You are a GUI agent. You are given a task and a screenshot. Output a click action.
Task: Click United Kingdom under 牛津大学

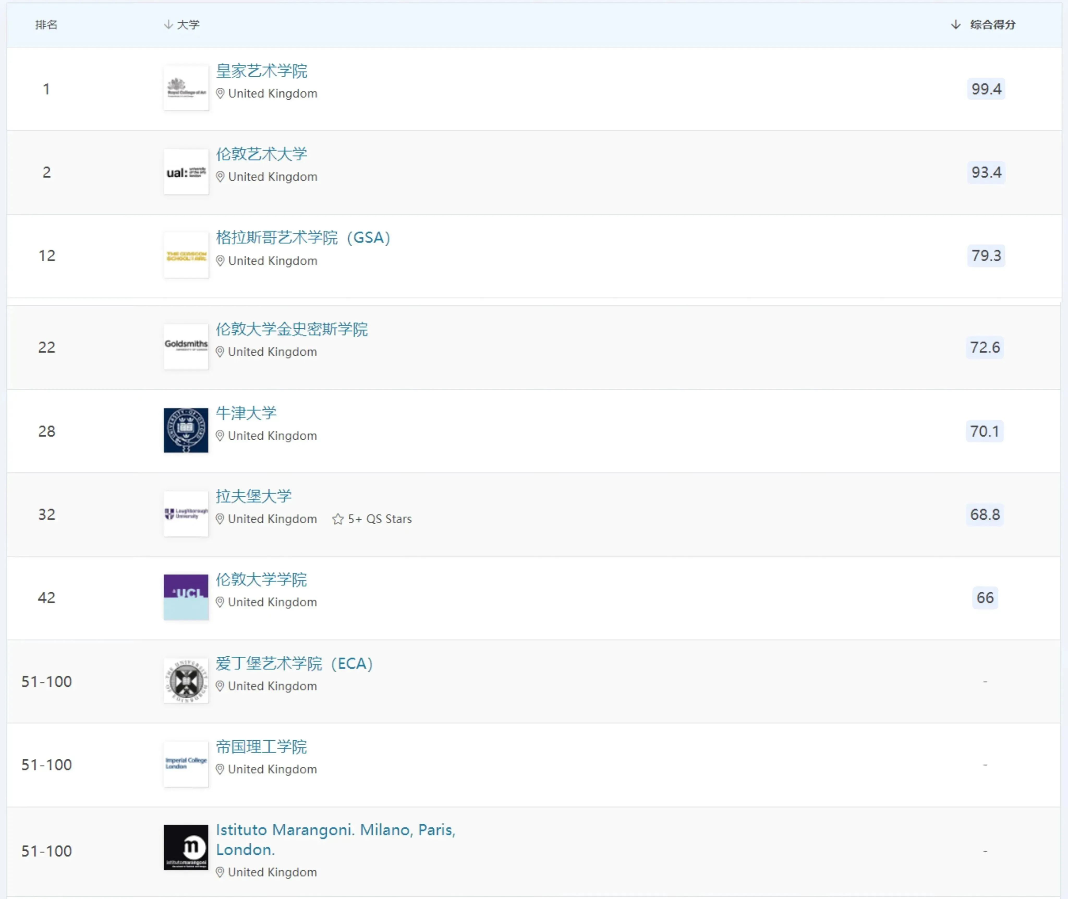272,436
